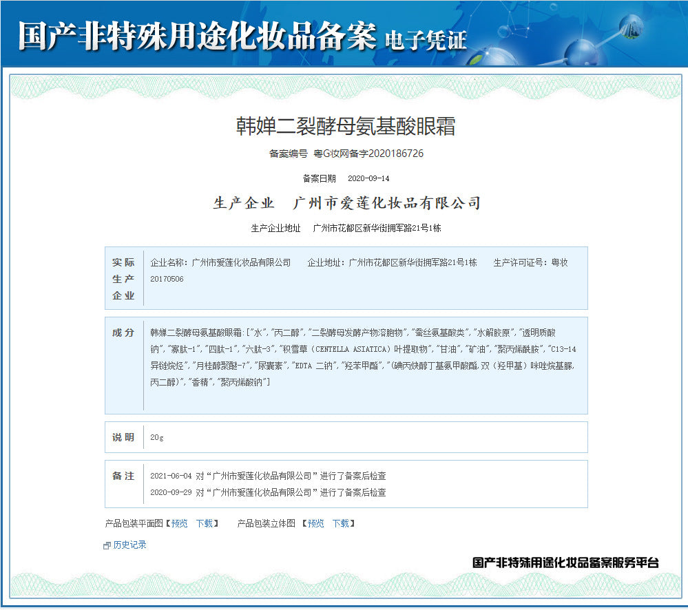The width and height of the screenshot is (688, 610).
Task: Select the 说明 section label
Action: point(124,437)
